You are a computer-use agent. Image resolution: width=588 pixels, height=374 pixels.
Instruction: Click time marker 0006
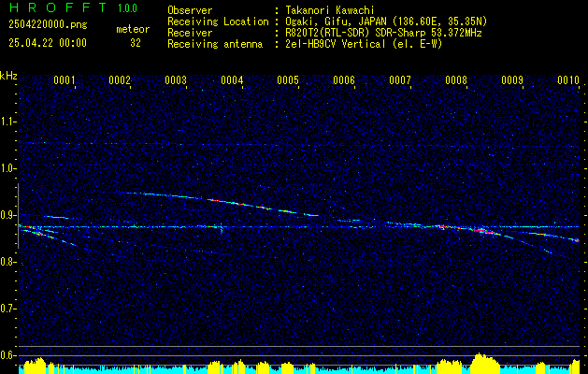(344, 80)
